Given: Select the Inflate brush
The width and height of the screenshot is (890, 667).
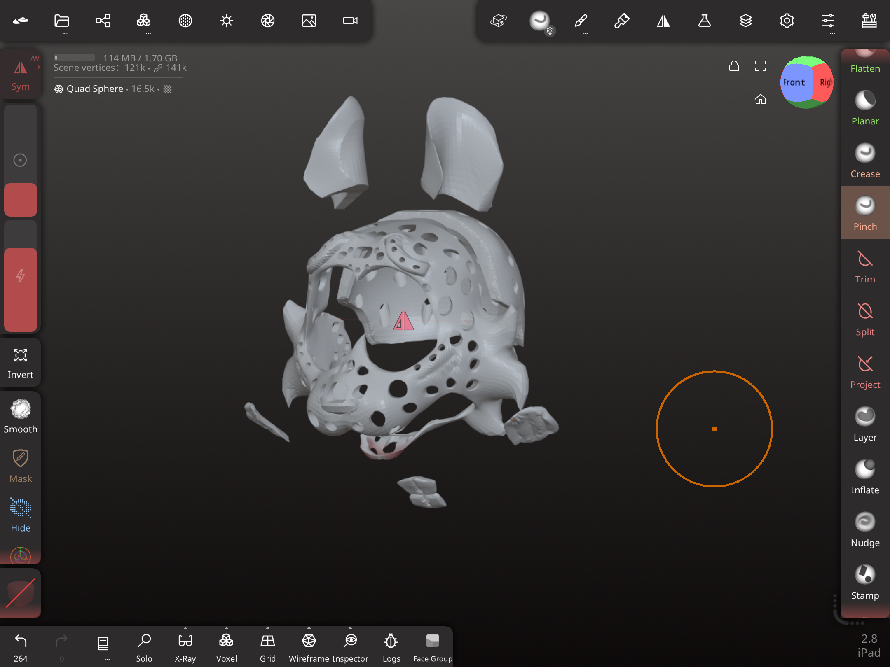Looking at the screenshot, I should (x=865, y=477).
